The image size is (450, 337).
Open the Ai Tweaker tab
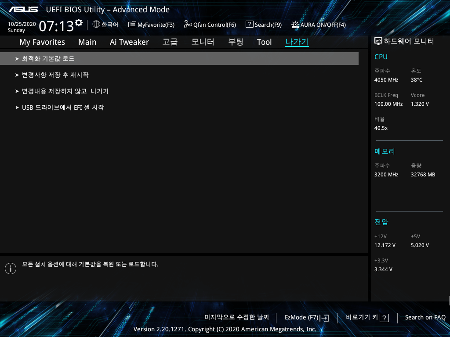pos(129,42)
